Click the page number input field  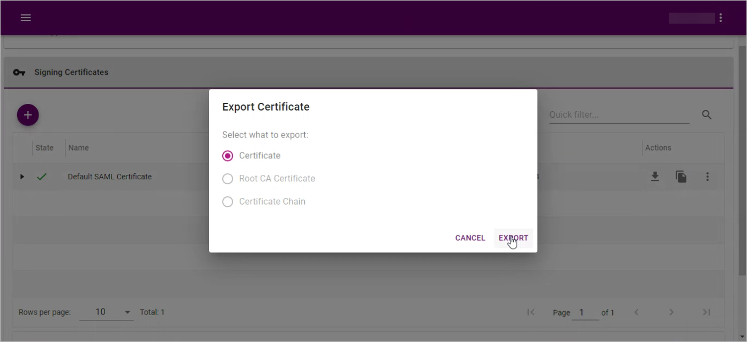point(585,312)
